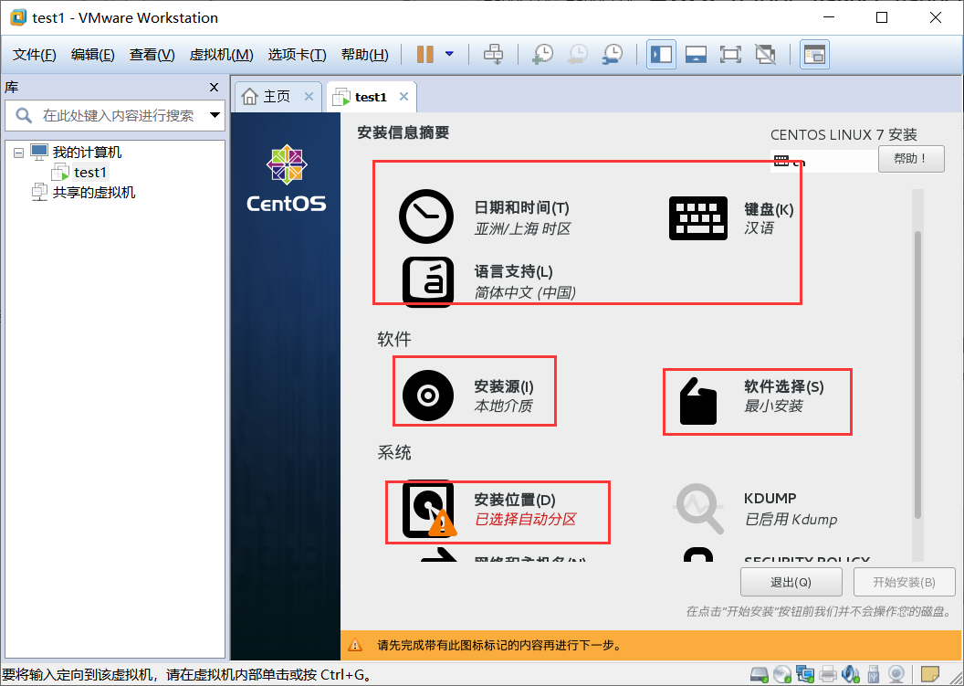The width and height of the screenshot is (964, 686).
Task: Open the 虚拟机(M) menu
Action: click(x=221, y=55)
